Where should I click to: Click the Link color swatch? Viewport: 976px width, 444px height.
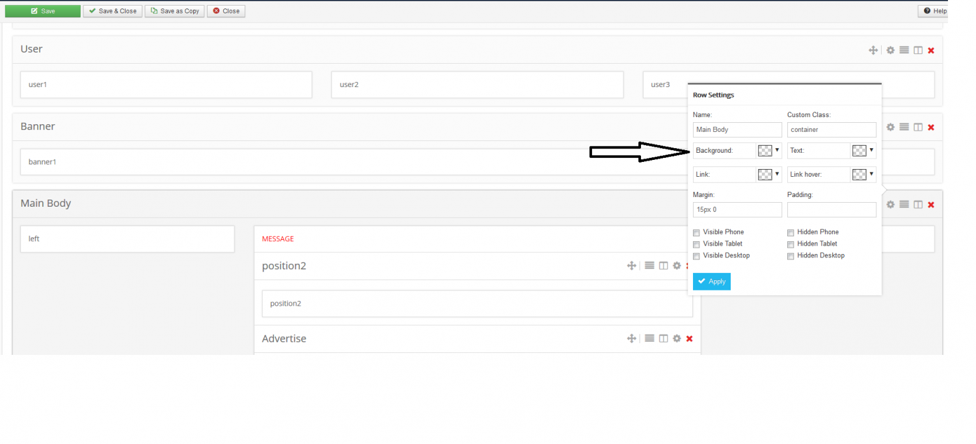(765, 174)
